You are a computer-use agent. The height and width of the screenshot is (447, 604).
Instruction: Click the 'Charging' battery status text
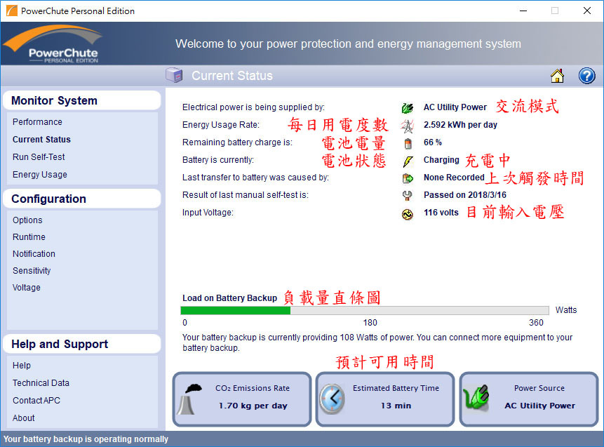(441, 160)
